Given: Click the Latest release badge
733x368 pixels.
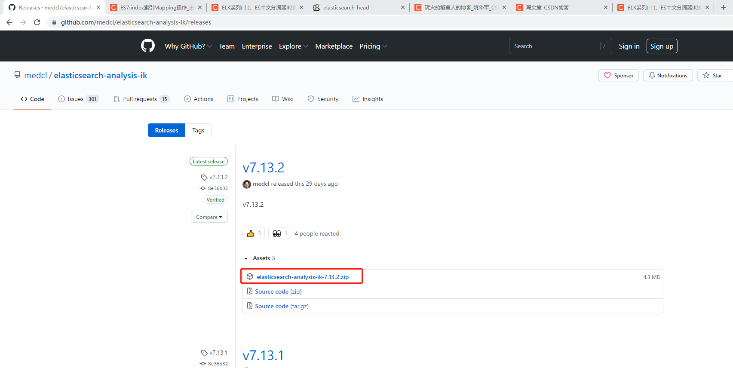Looking at the screenshot, I should [209, 161].
